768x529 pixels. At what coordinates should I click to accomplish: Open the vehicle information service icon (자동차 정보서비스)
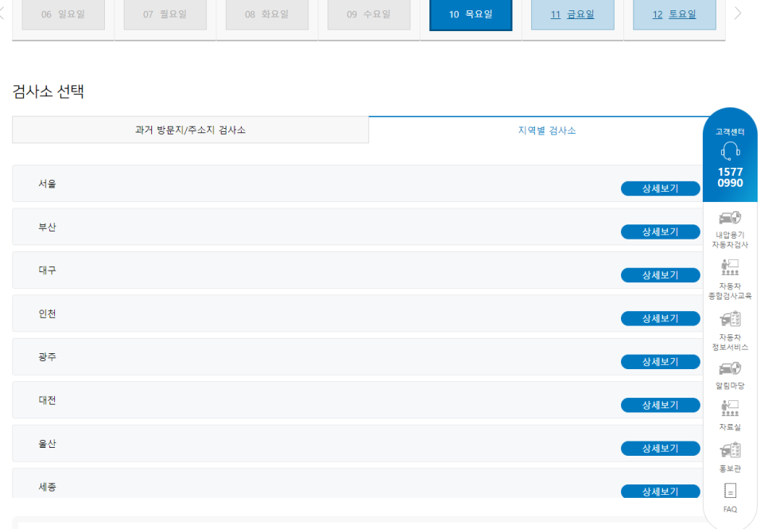(x=730, y=320)
